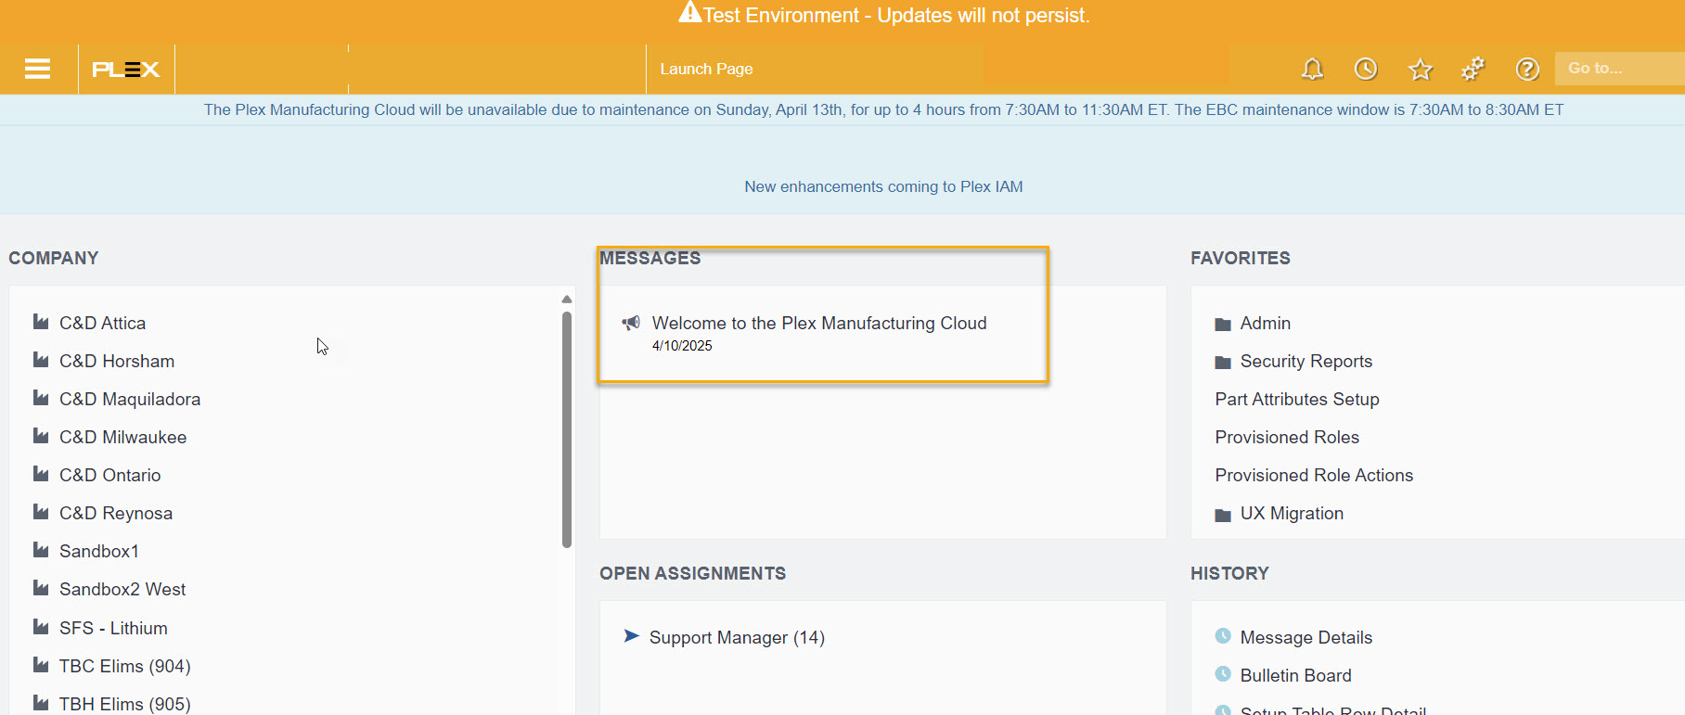
Task: Click the factory icon next to C&D Attica
Action: (41, 322)
